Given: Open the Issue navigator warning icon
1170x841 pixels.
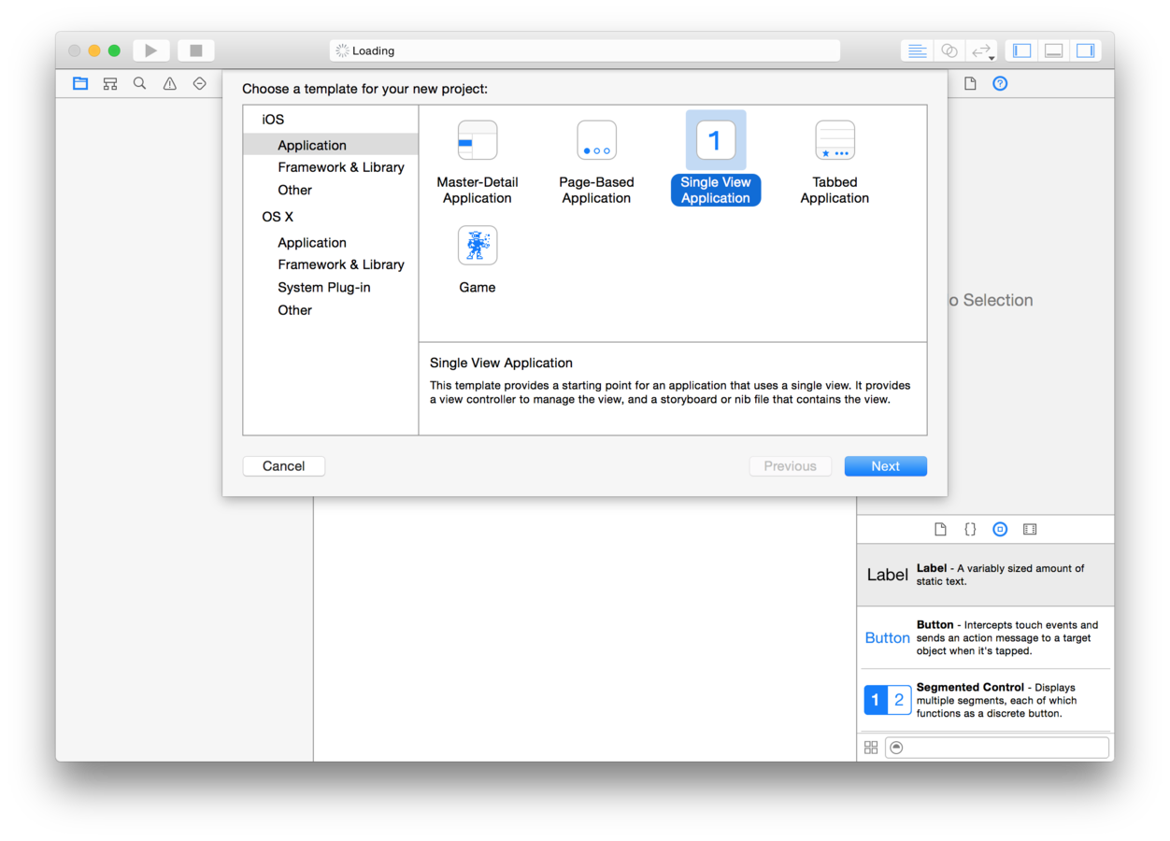Looking at the screenshot, I should (x=169, y=83).
